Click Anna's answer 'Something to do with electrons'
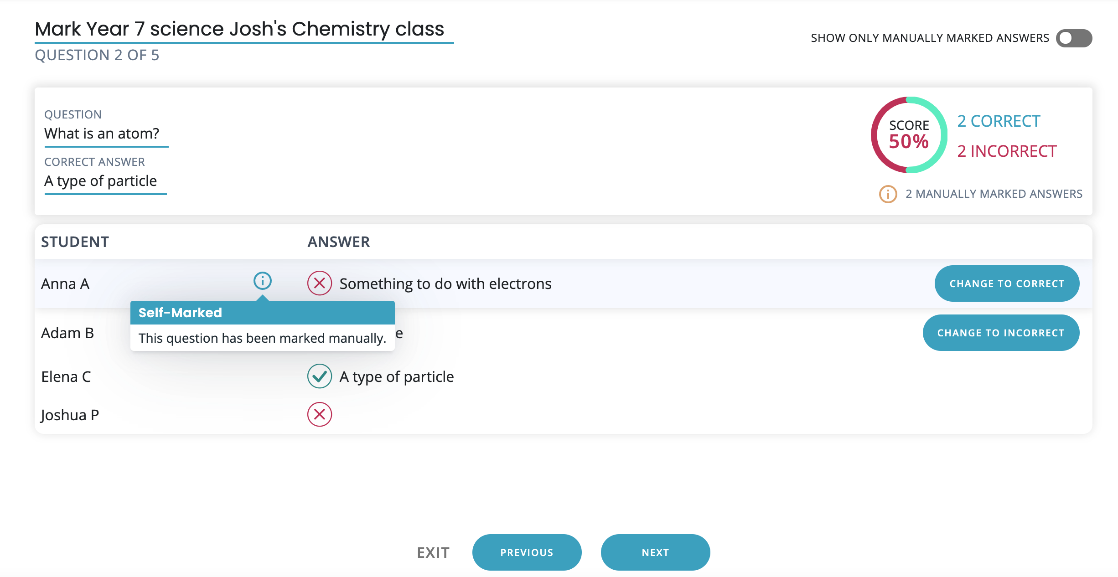This screenshot has height=577, width=1118. tap(445, 284)
